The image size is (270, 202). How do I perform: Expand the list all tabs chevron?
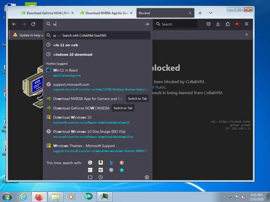point(211,13)
